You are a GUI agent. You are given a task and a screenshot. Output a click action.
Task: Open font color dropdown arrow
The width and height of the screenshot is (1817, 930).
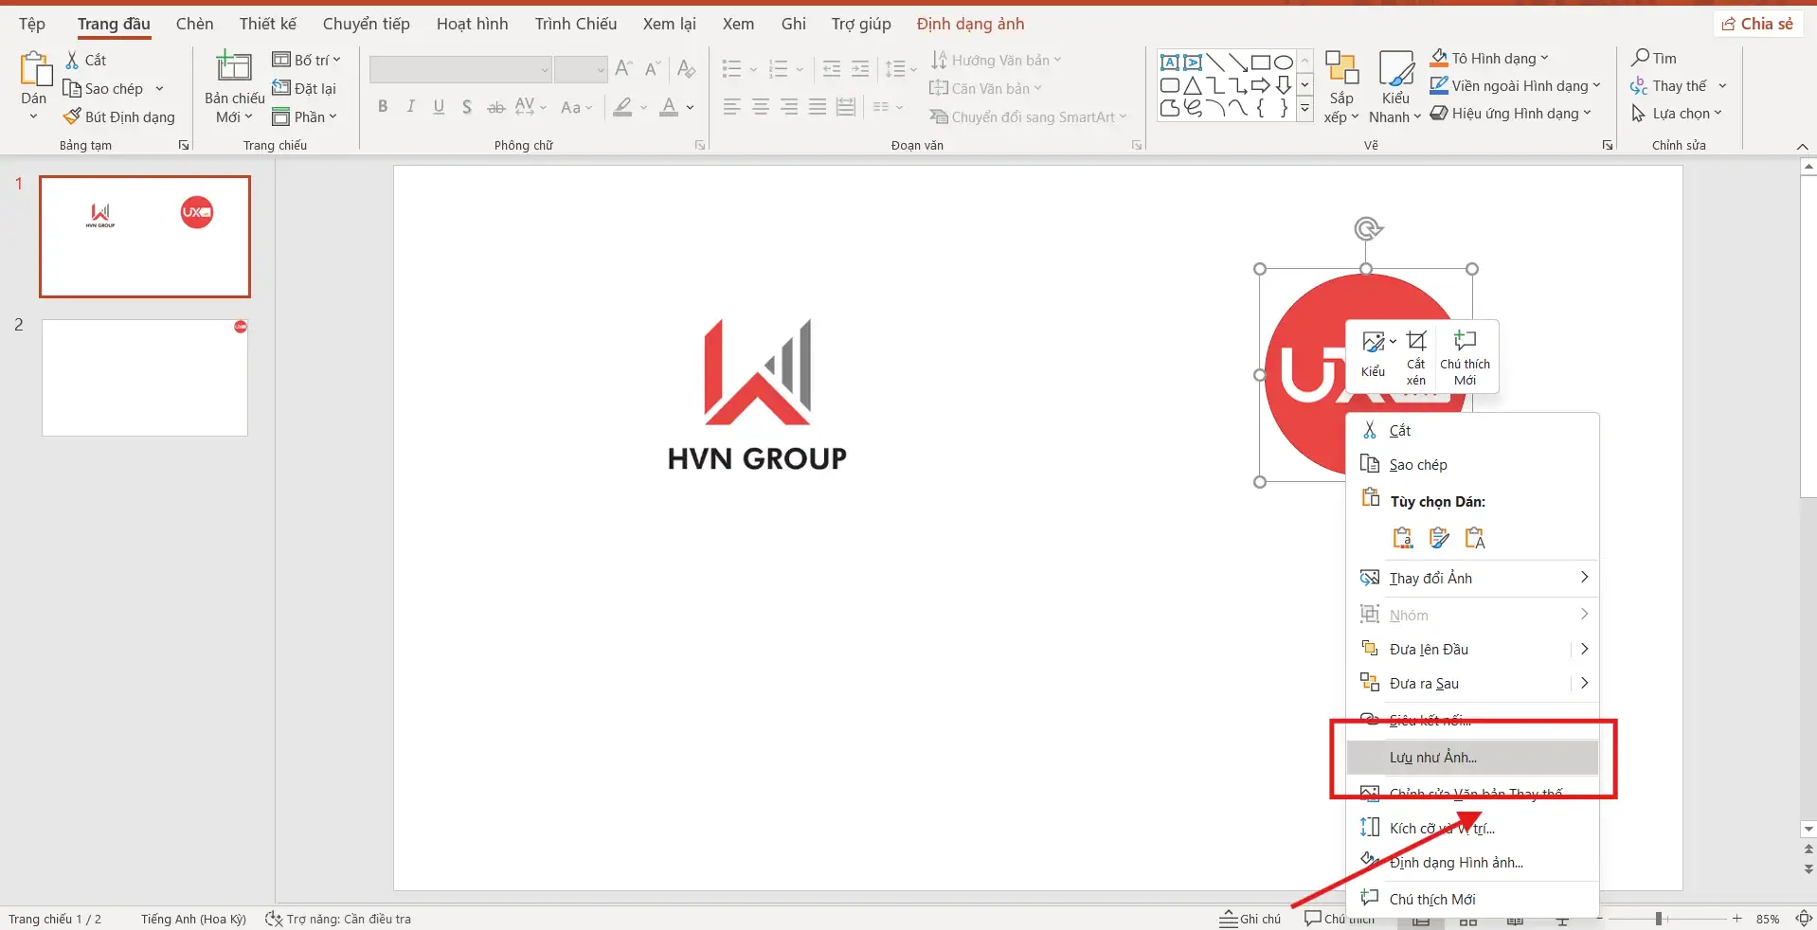pyautogui.click(x=690, y=107)
